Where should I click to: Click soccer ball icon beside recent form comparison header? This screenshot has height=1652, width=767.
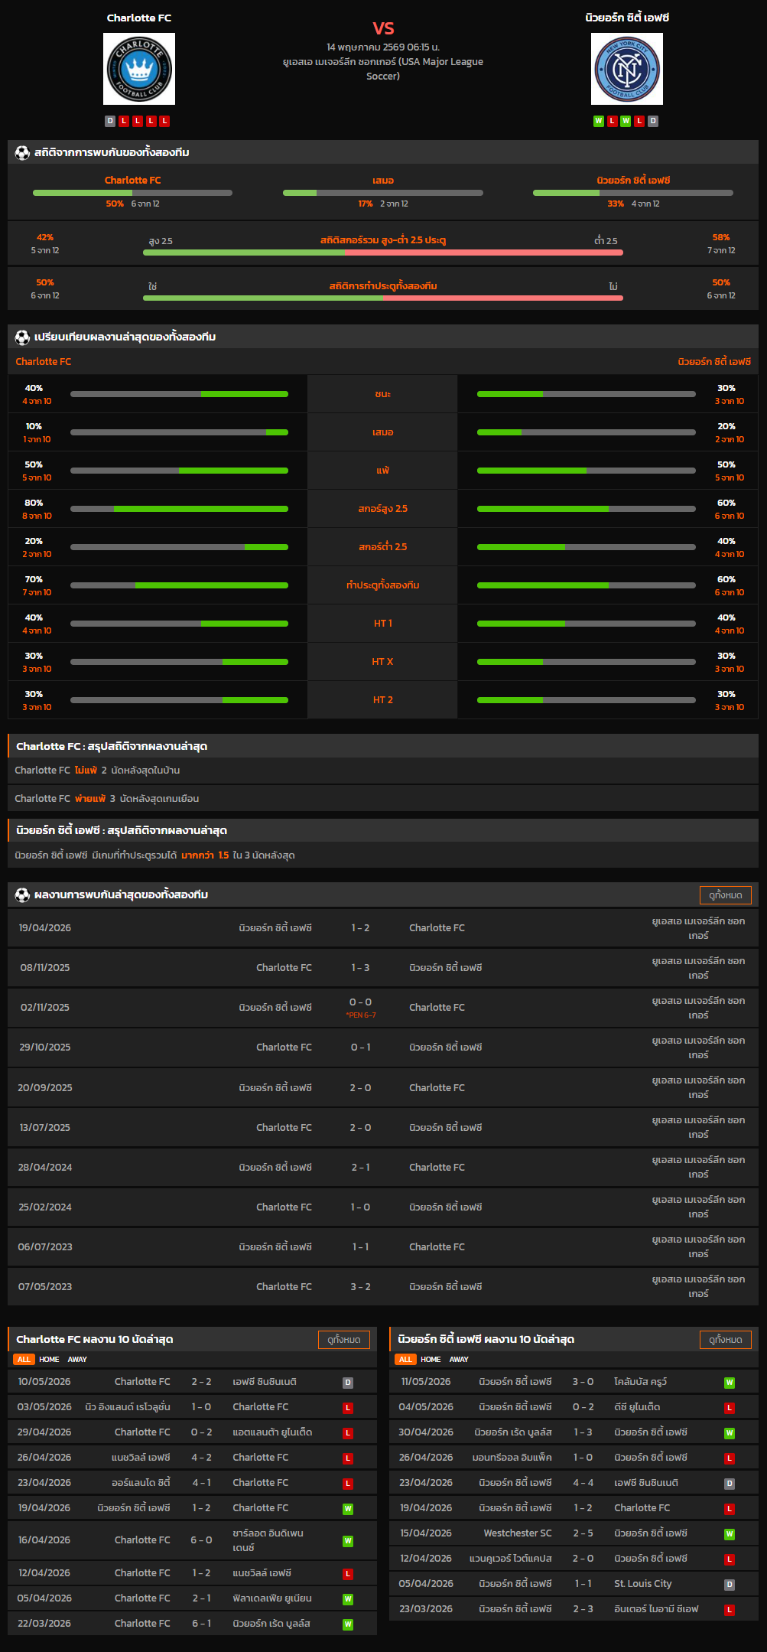coord(22,337)
